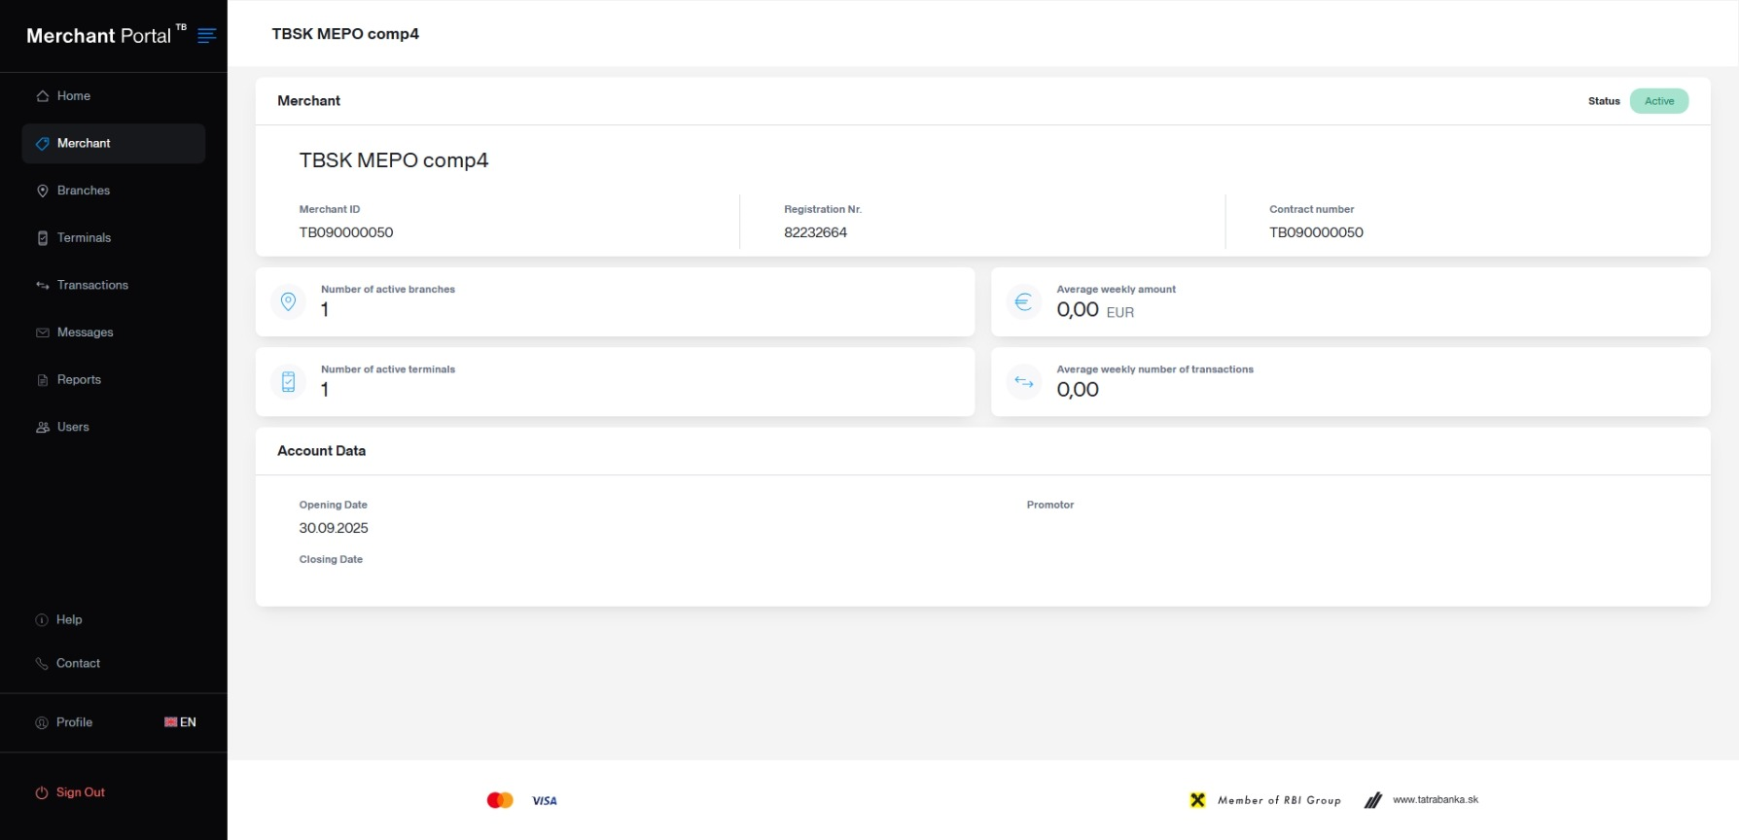
Task: Open the www.tatrabanka.sk footer link
Action: pos(1435,800)
